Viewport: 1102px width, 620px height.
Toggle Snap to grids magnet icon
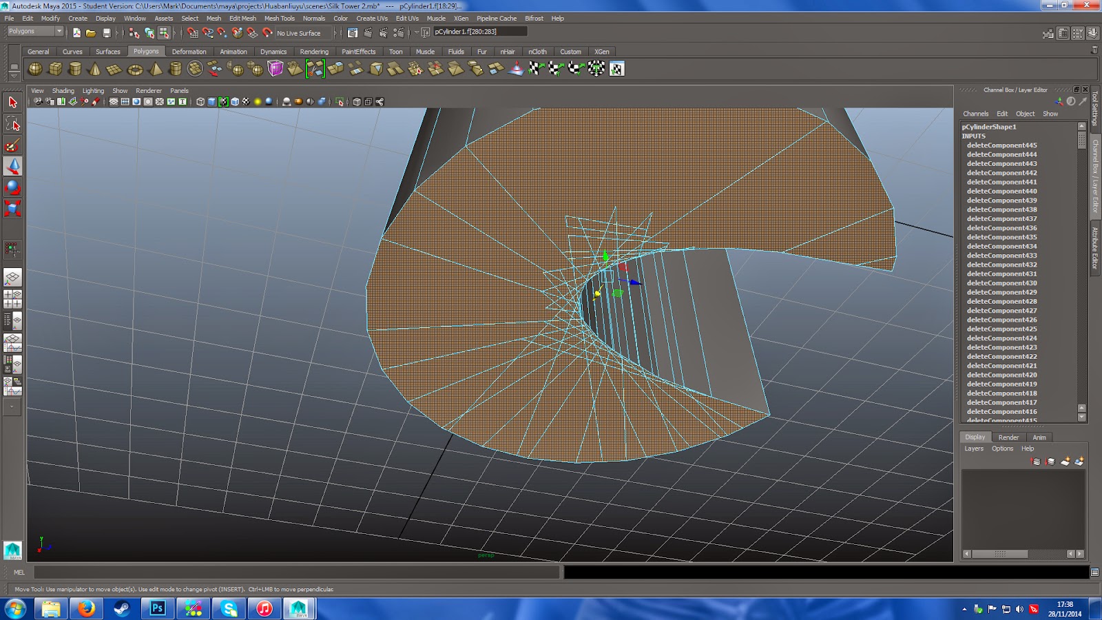192,32
